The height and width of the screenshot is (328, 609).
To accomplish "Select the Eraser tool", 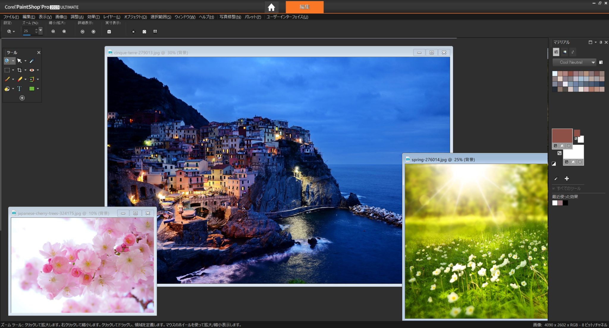I will 20,79.
